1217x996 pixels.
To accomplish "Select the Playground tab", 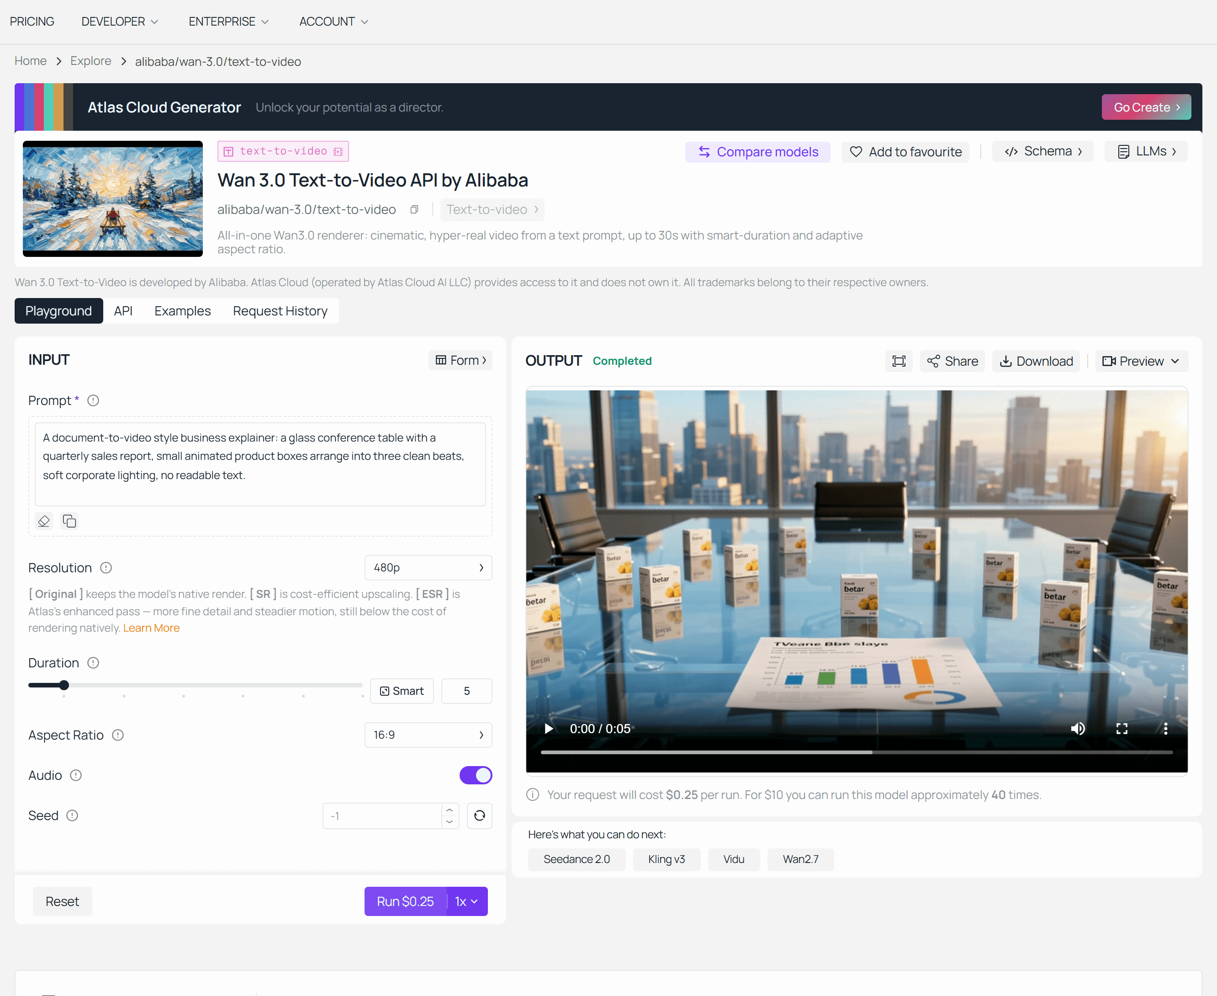I will click(x=58, y=311).
